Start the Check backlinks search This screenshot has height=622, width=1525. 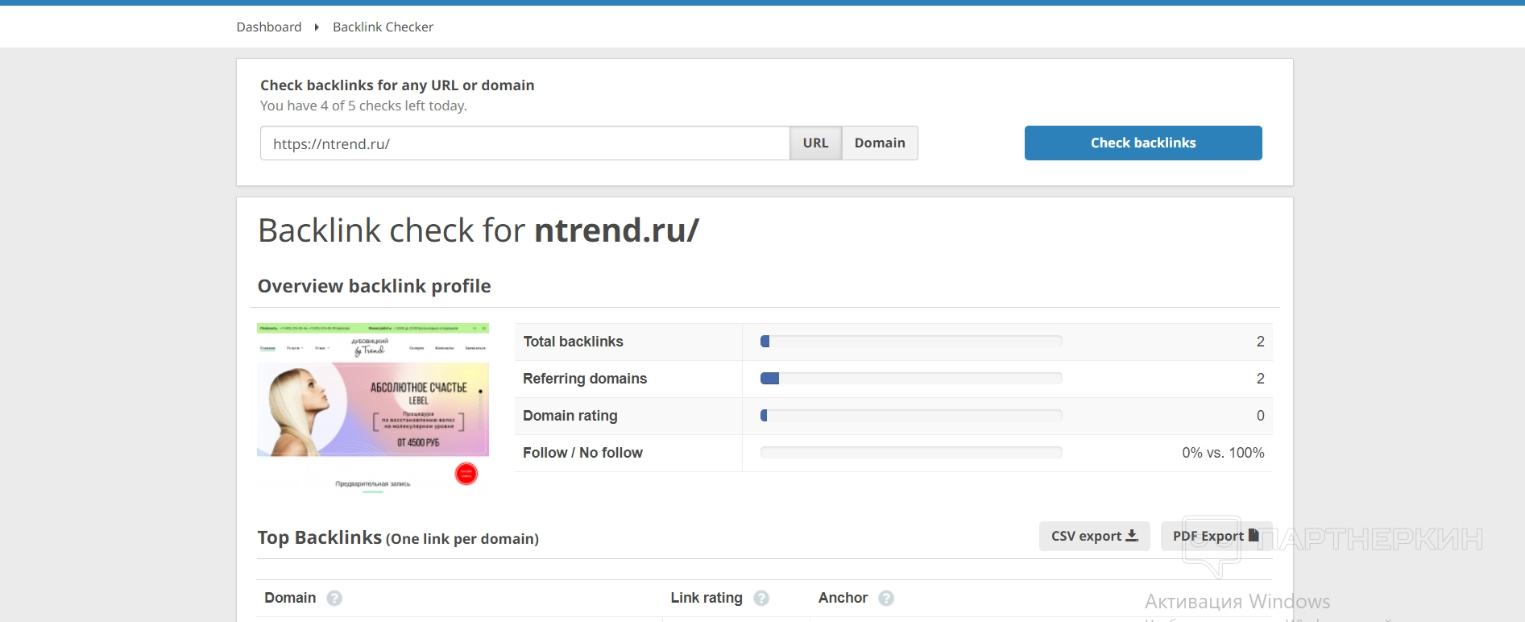click(x=1143, y=143)
